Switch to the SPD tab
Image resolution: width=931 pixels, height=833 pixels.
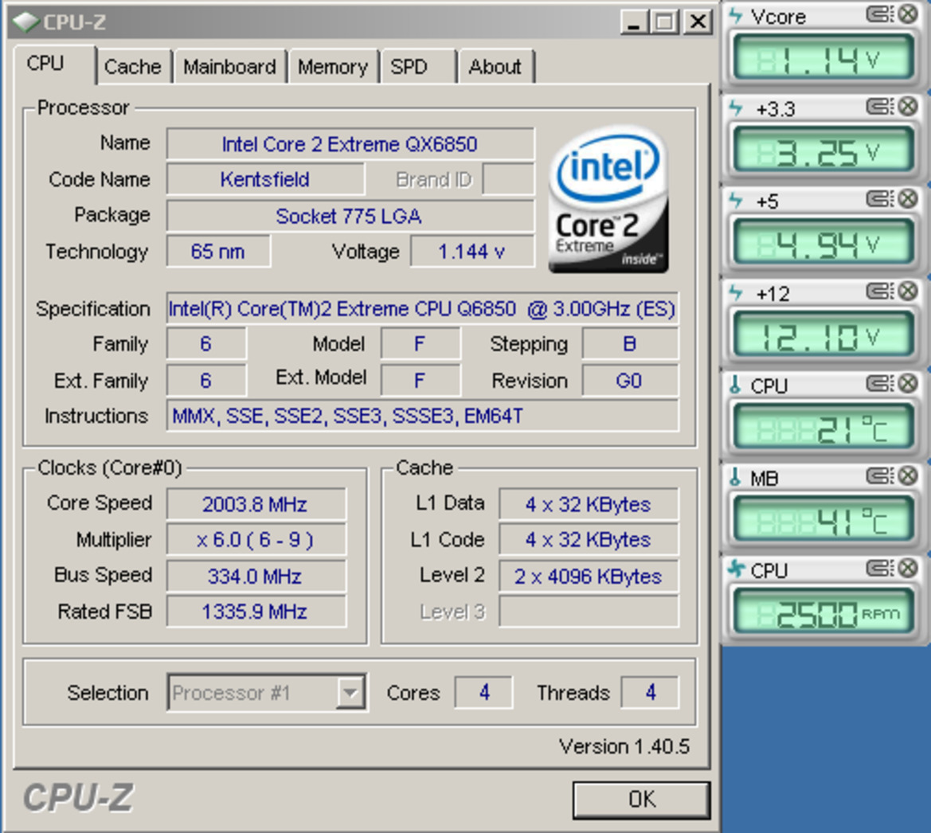pos(418,67)
